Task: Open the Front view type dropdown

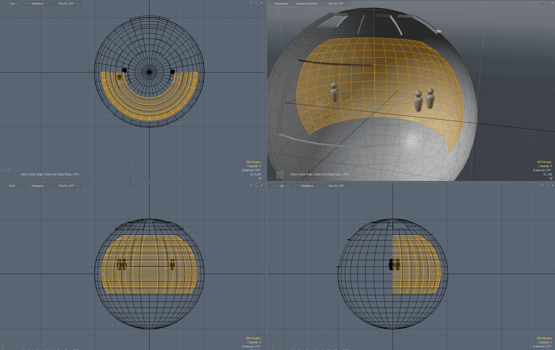Action: point(12,186)
